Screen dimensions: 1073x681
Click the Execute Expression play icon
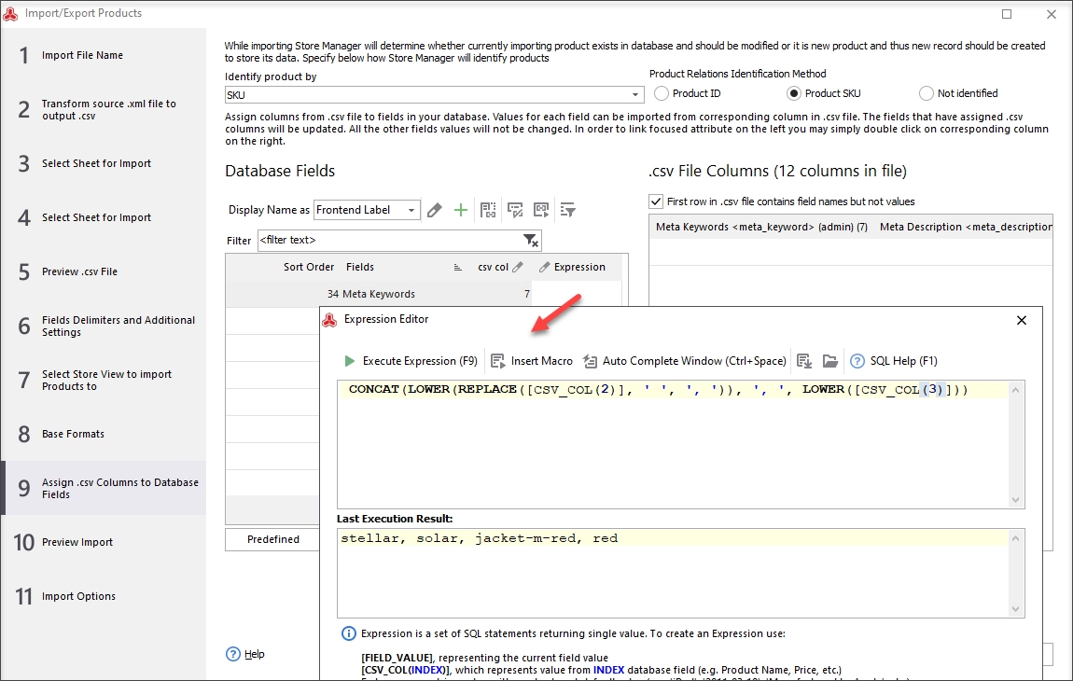pos(350,361)
